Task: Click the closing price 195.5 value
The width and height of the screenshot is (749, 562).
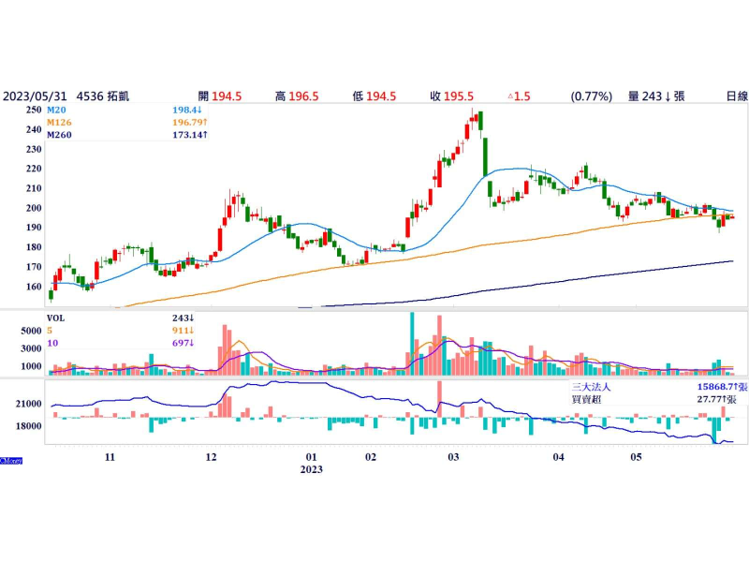Action: 459,96
